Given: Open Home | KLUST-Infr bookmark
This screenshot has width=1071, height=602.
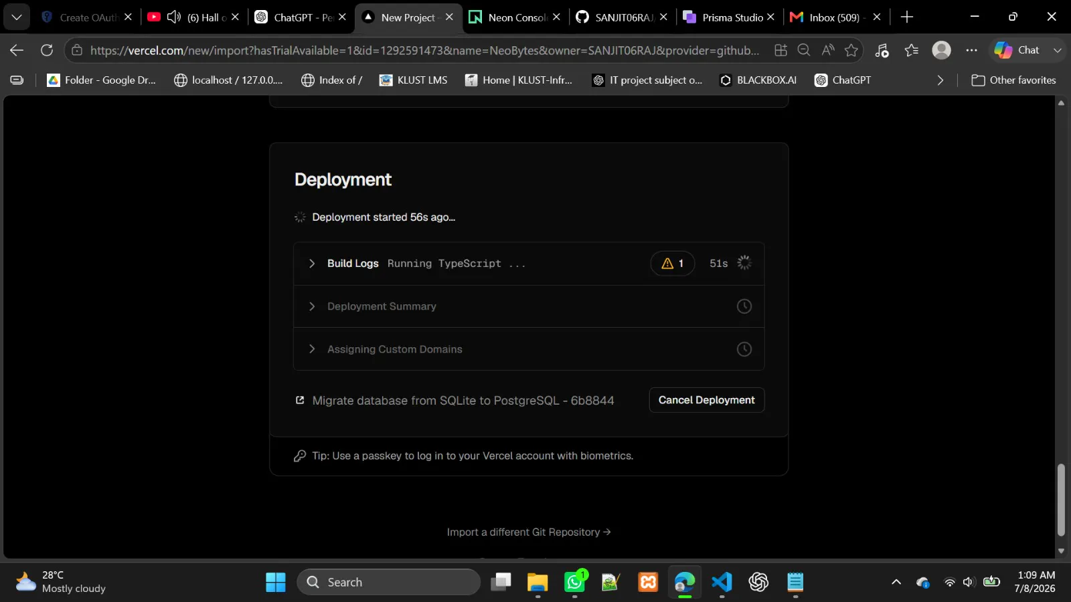Looking at the screenshot, I should 519,80.
